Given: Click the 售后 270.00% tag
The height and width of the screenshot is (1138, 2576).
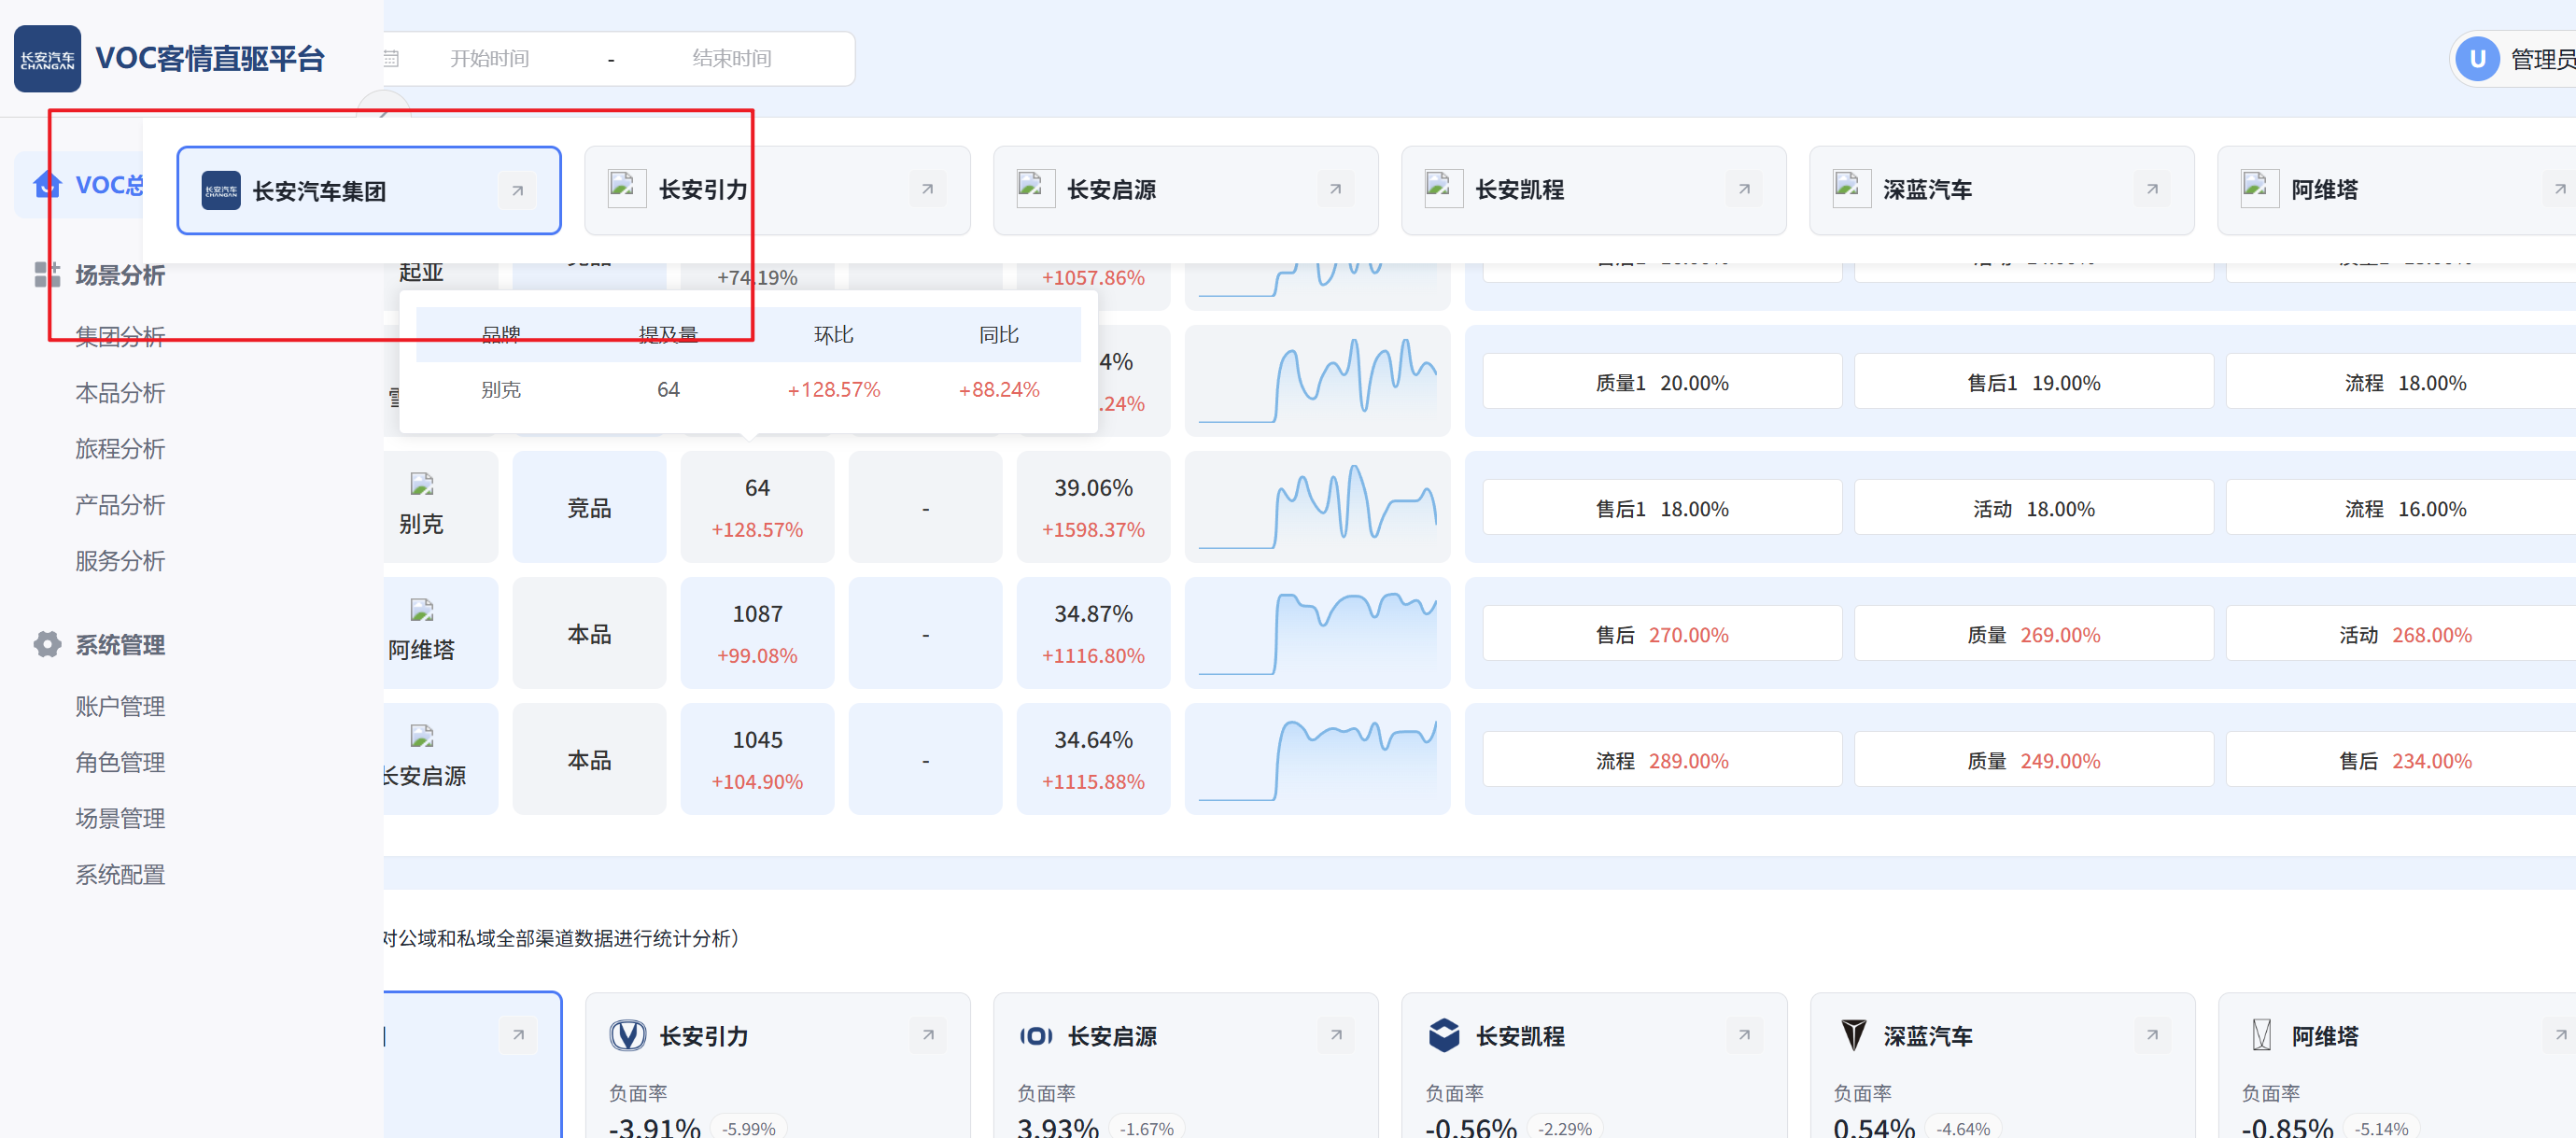Looking at the screenshot, I should [x=1662, y=635].
